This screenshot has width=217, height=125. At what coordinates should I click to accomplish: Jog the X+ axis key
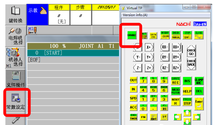[149, 47]
